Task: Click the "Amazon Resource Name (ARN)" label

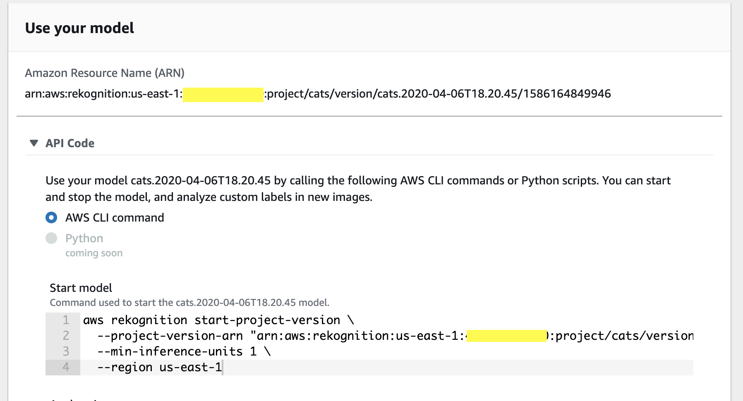Action: pos(105,73)
